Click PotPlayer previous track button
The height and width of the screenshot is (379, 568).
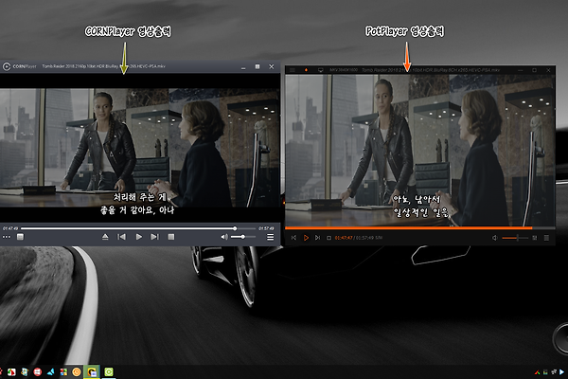click(x=293, y=238)
